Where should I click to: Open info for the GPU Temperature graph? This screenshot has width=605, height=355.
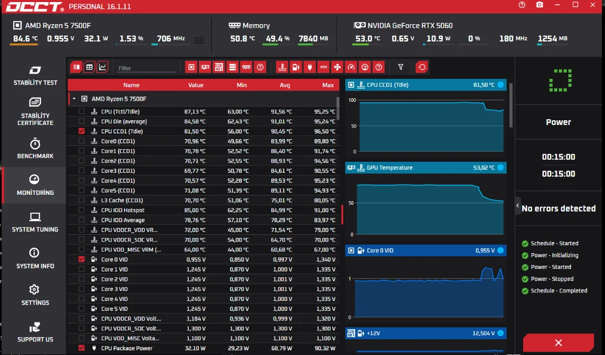[x=501, y=168]
